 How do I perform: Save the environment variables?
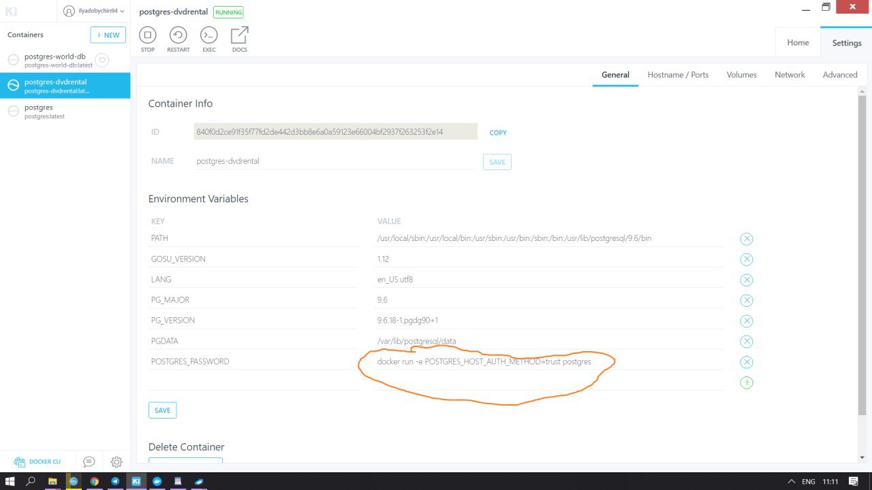[x=162, y=410]
